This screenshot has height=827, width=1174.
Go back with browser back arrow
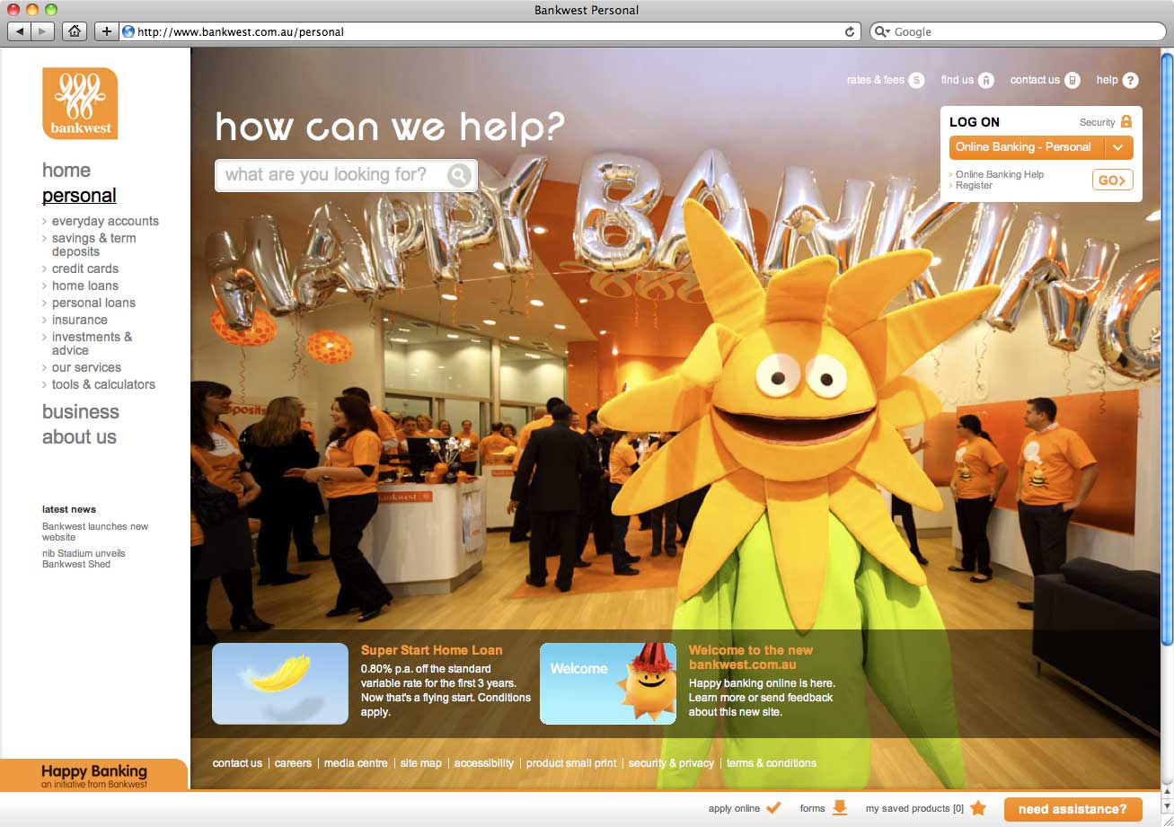[19, 31]
